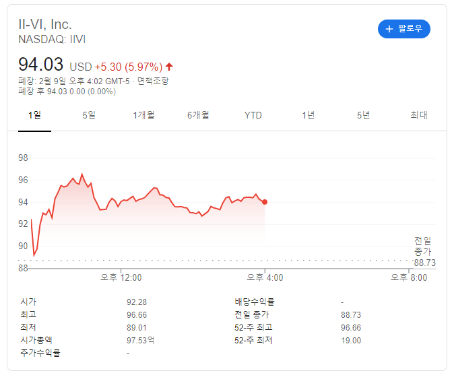The height and width of the screenshot is (375, 452).
Task: Switch to the 5일 tab
Action: tap(89, 115)
